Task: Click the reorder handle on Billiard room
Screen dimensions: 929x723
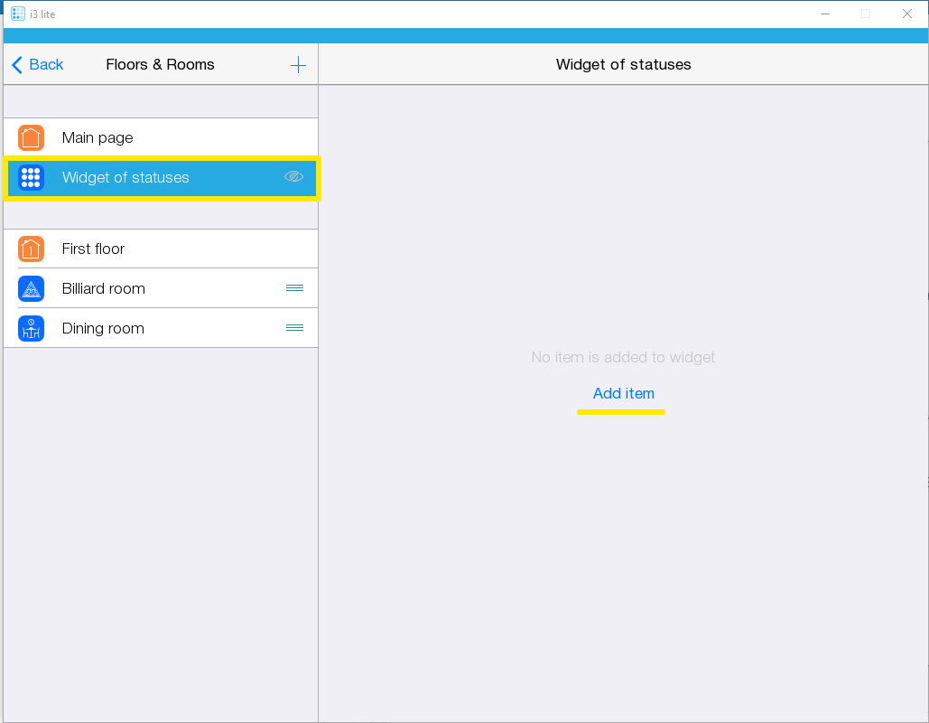Action: click(294, 288)
